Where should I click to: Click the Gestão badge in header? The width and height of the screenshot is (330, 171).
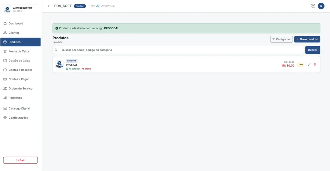80,6
